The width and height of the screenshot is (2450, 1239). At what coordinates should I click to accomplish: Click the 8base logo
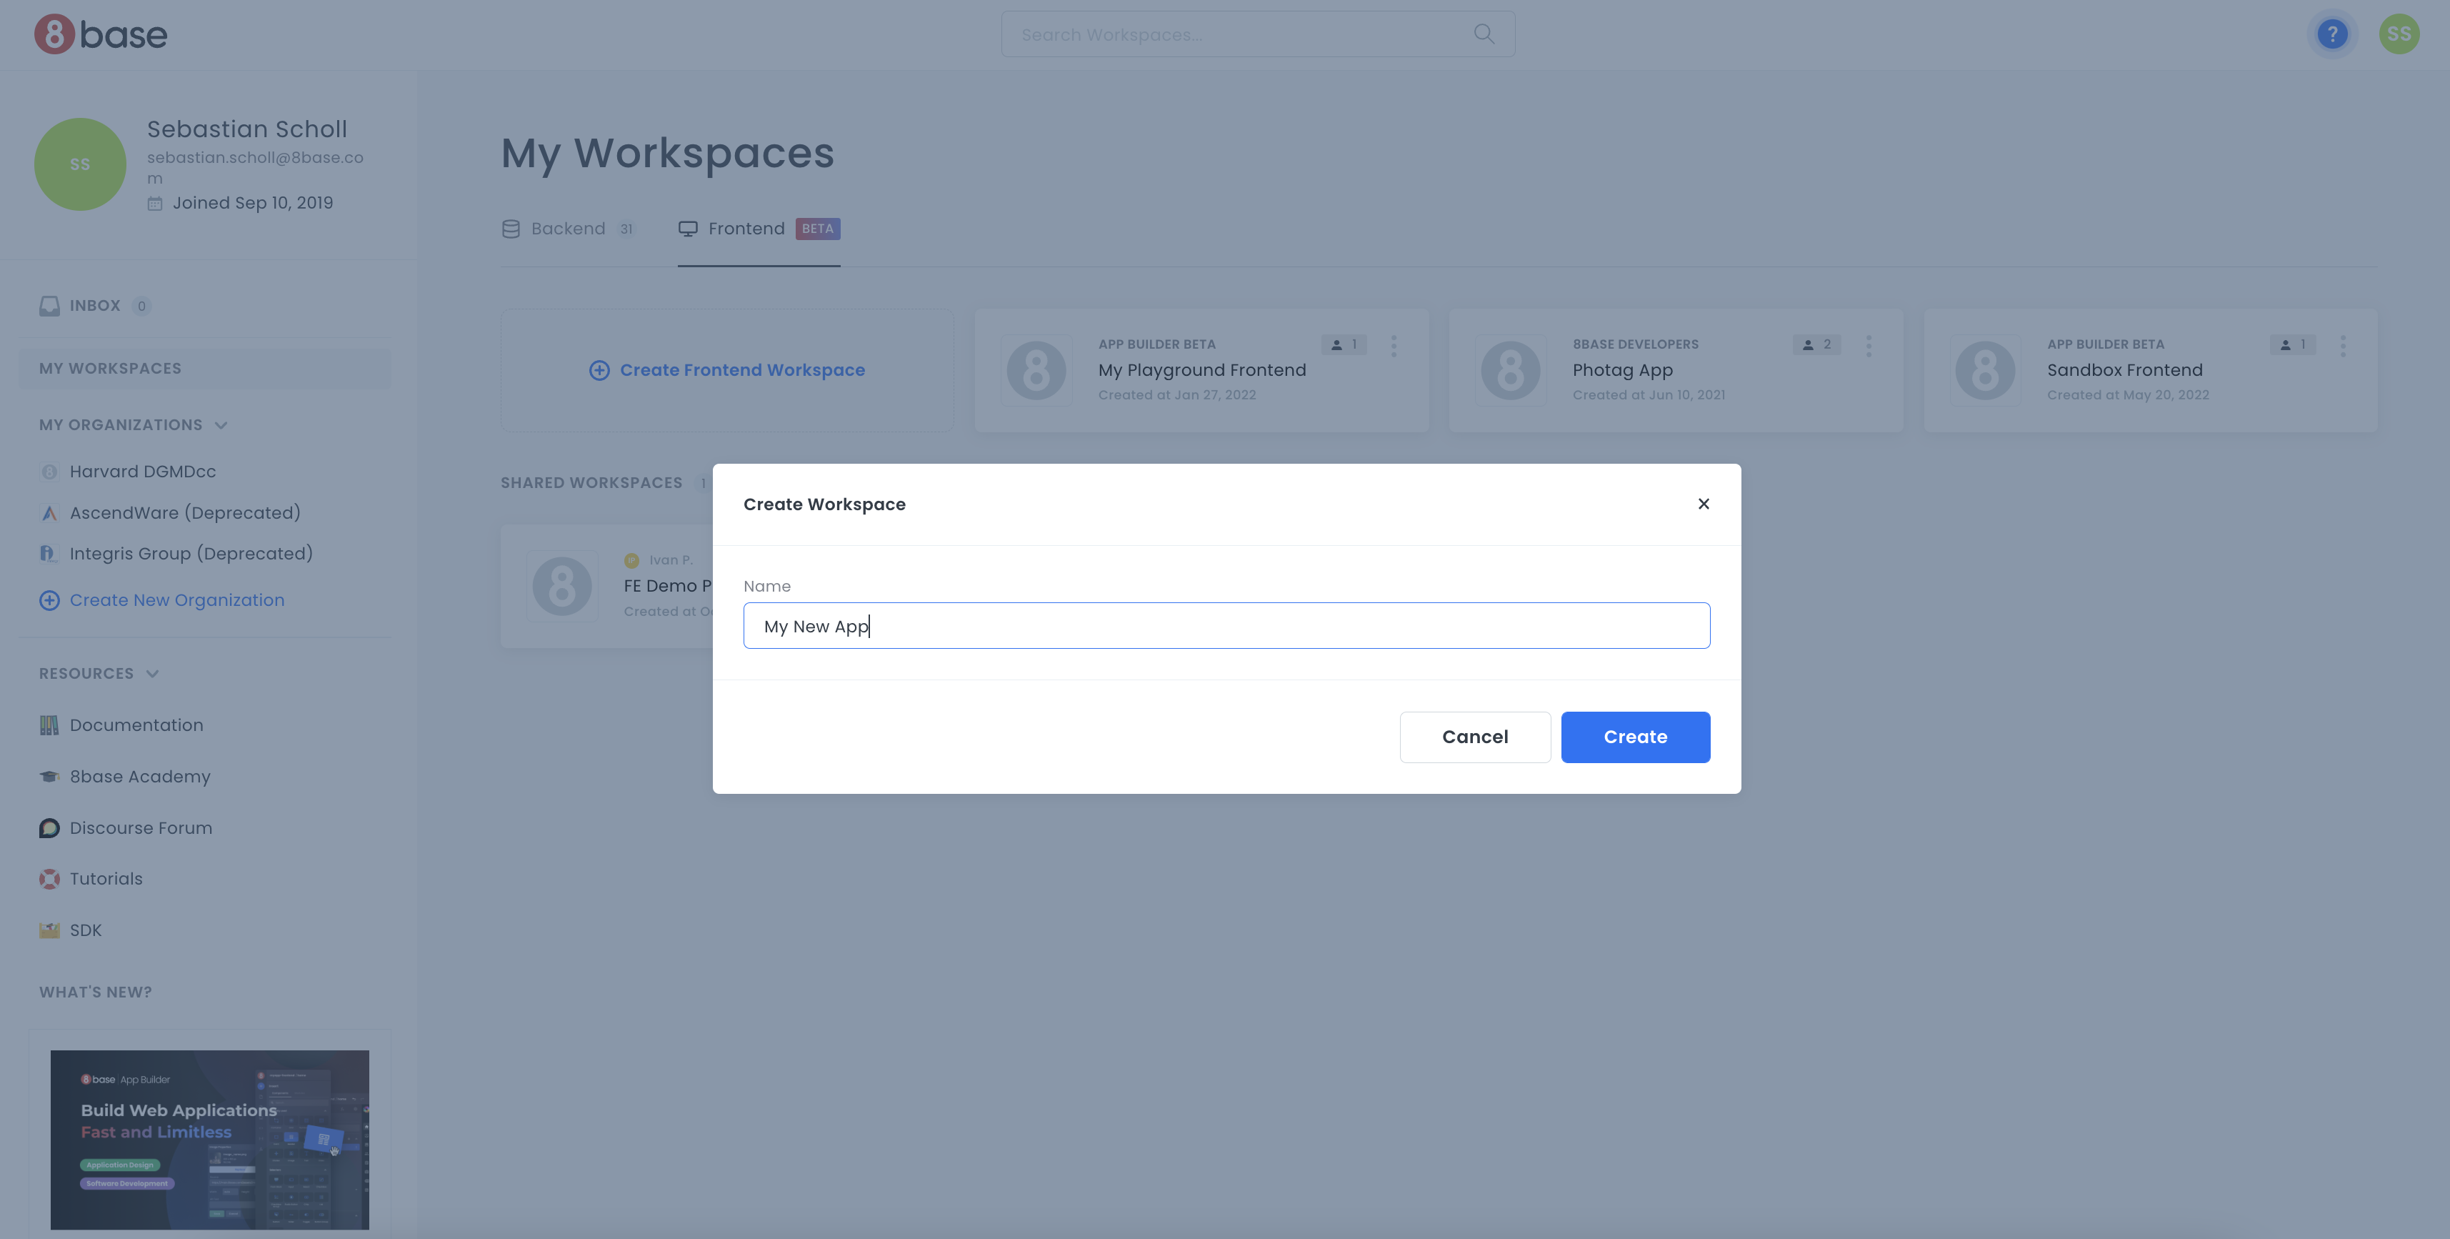click(101, 34)
